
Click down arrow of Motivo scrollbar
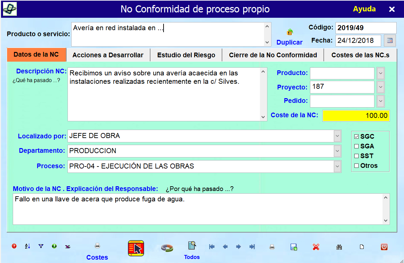point(386,221)
